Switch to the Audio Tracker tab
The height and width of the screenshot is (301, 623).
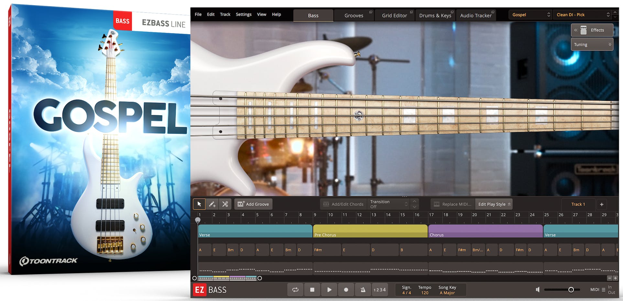click(x=476, y=15)
